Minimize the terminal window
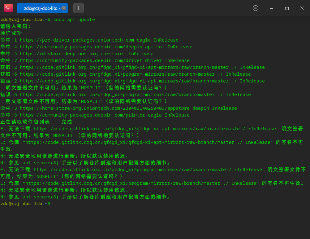The height and width of the screenshot is (239, 310). [271, 8]
